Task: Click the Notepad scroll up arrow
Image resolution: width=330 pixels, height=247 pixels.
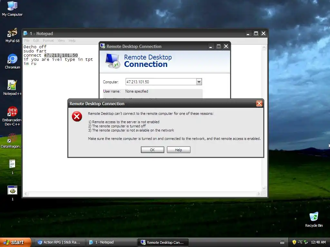Action: point(264,48)
